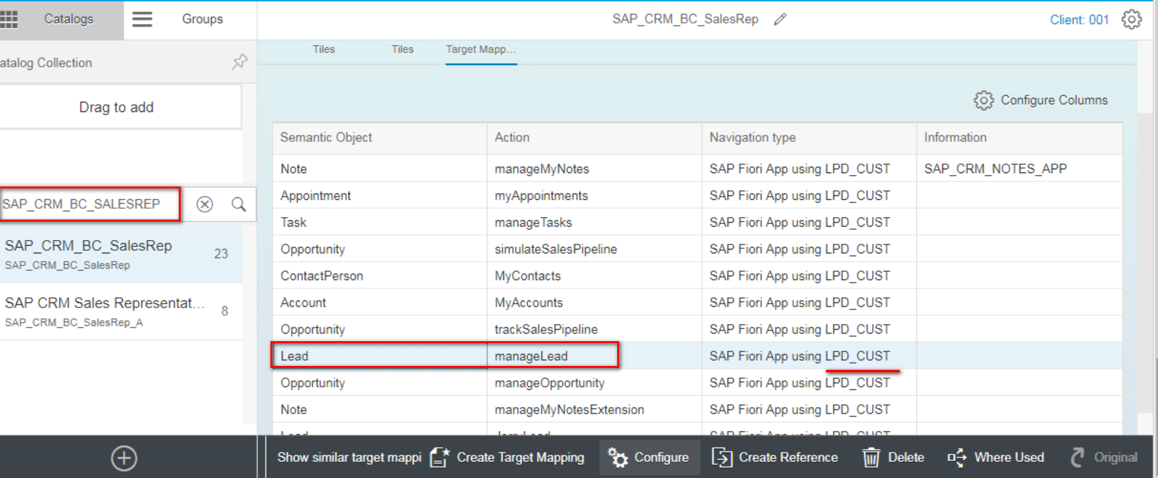
Task: Click the Original button label
Action: pos(1115,457)
